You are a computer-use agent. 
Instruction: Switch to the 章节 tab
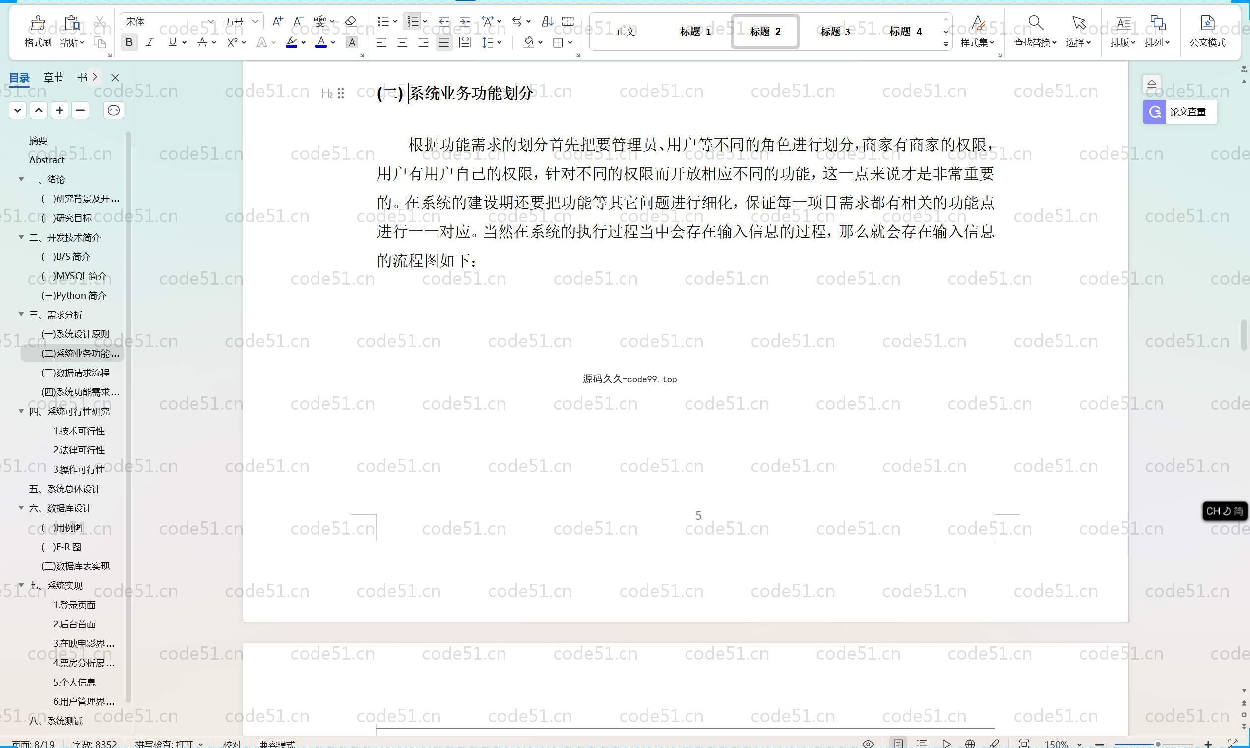(x=54, y=77)
